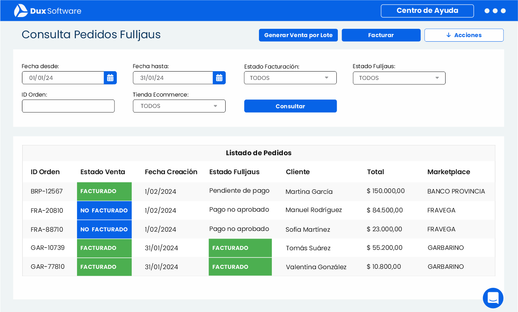The width and height of the screenshot is (518, 312).
Task: Click total $ 150.000,00
Action: click(386, 191)
